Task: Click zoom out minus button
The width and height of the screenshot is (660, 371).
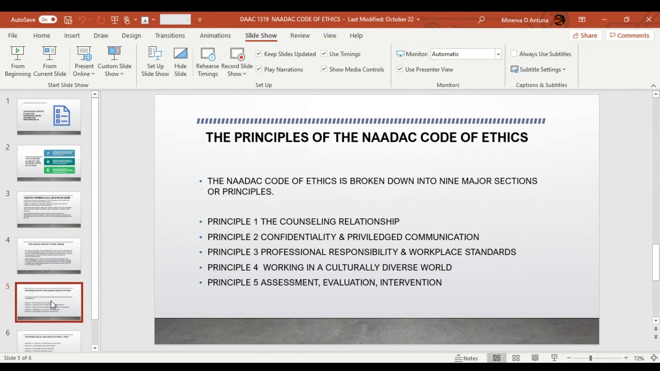Action: (x=569, y=358)
